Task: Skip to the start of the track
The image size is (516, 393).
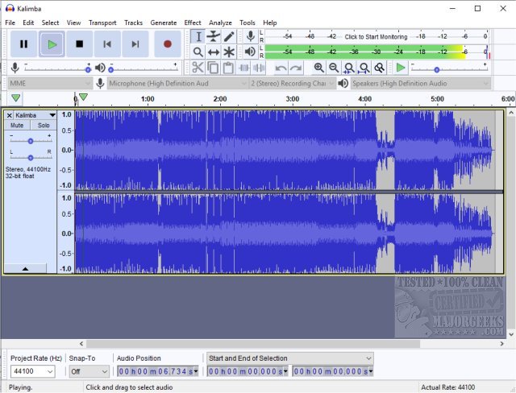Action: [107, 44]
